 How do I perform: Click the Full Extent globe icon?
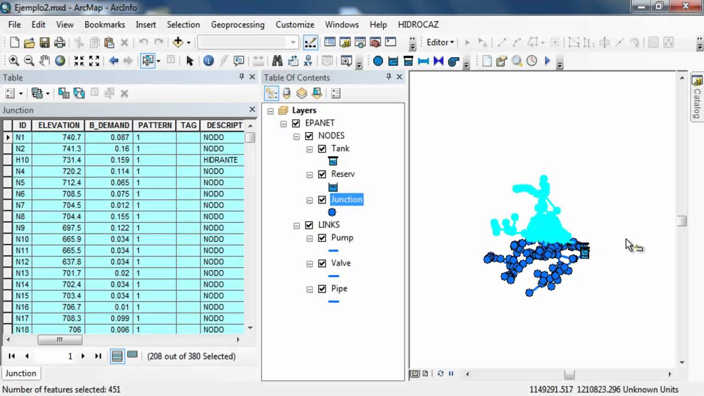click(60, 61)
